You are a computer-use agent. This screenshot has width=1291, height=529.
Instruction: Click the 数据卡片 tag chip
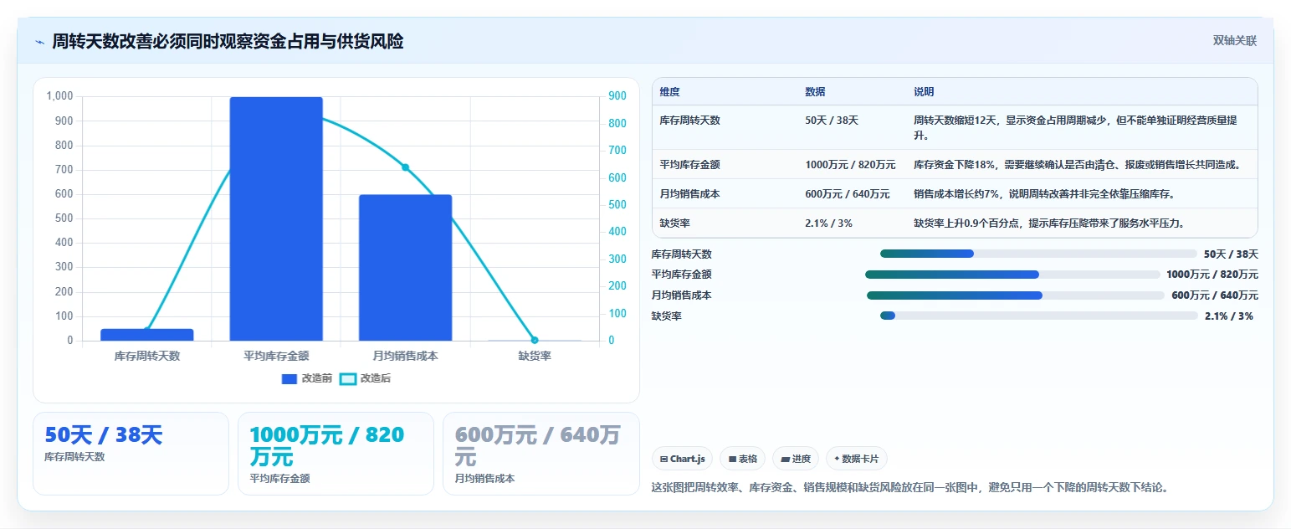(x=857, y=459)
